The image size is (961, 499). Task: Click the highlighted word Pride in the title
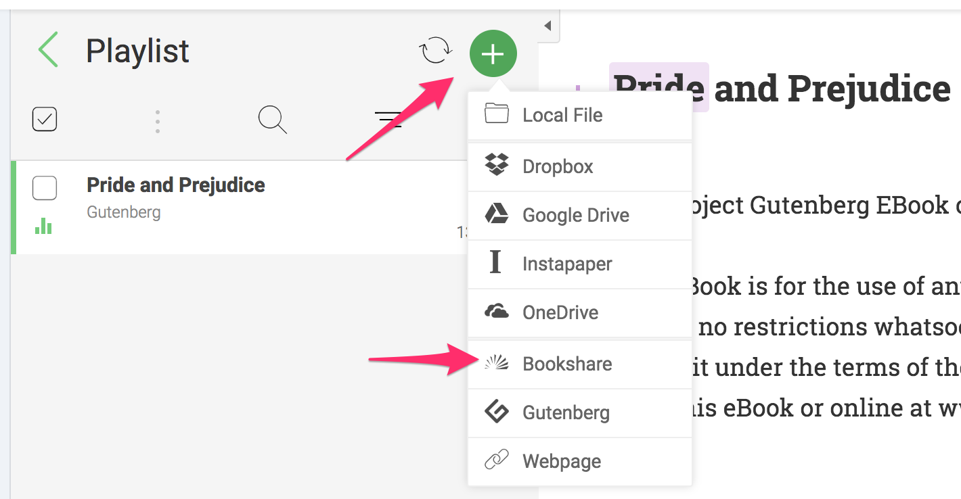point(659,88)
